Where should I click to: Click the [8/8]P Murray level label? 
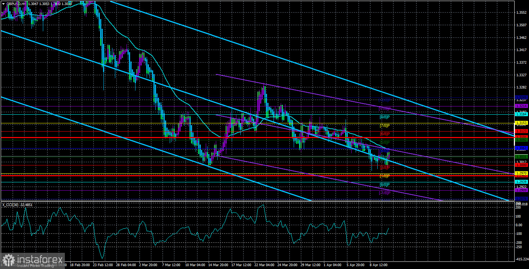384,117
